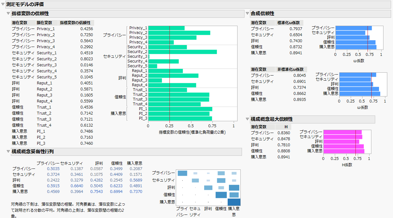Select the standardized ω value 0.6504 for セキュリティ
The image size is (393, 218).
(x=296, y=35)
